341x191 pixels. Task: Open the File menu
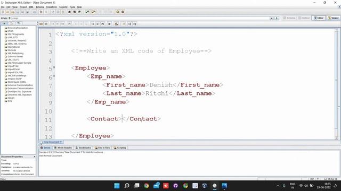pos(3,7)
